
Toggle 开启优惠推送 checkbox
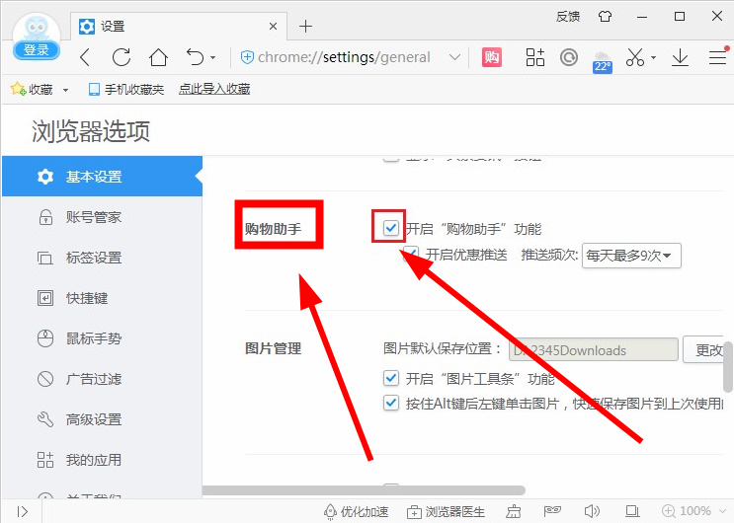click(x=411, y=254)
